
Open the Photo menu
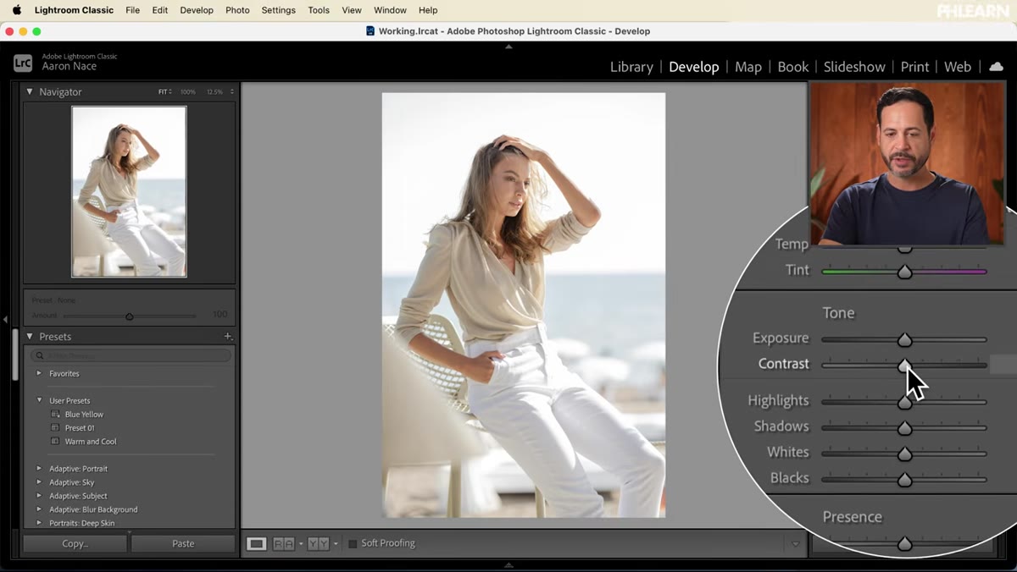click(x=237, y=10)
